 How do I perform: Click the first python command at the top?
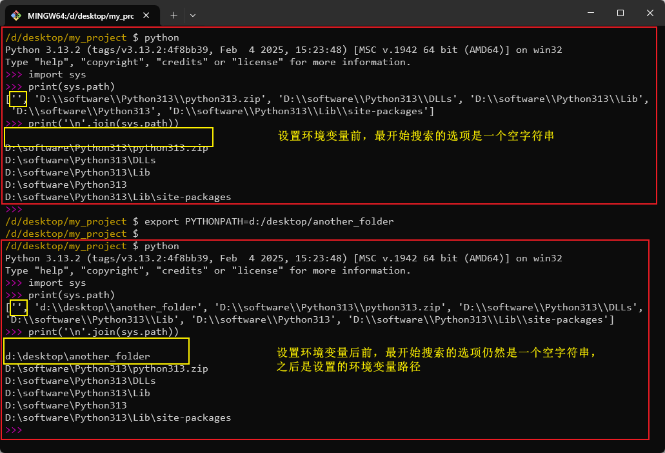pos(161,37)
